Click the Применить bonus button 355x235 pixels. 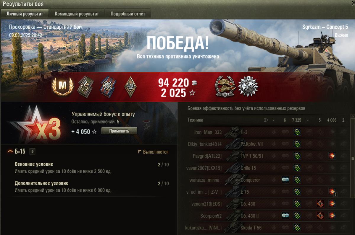(x=119, y=131)
